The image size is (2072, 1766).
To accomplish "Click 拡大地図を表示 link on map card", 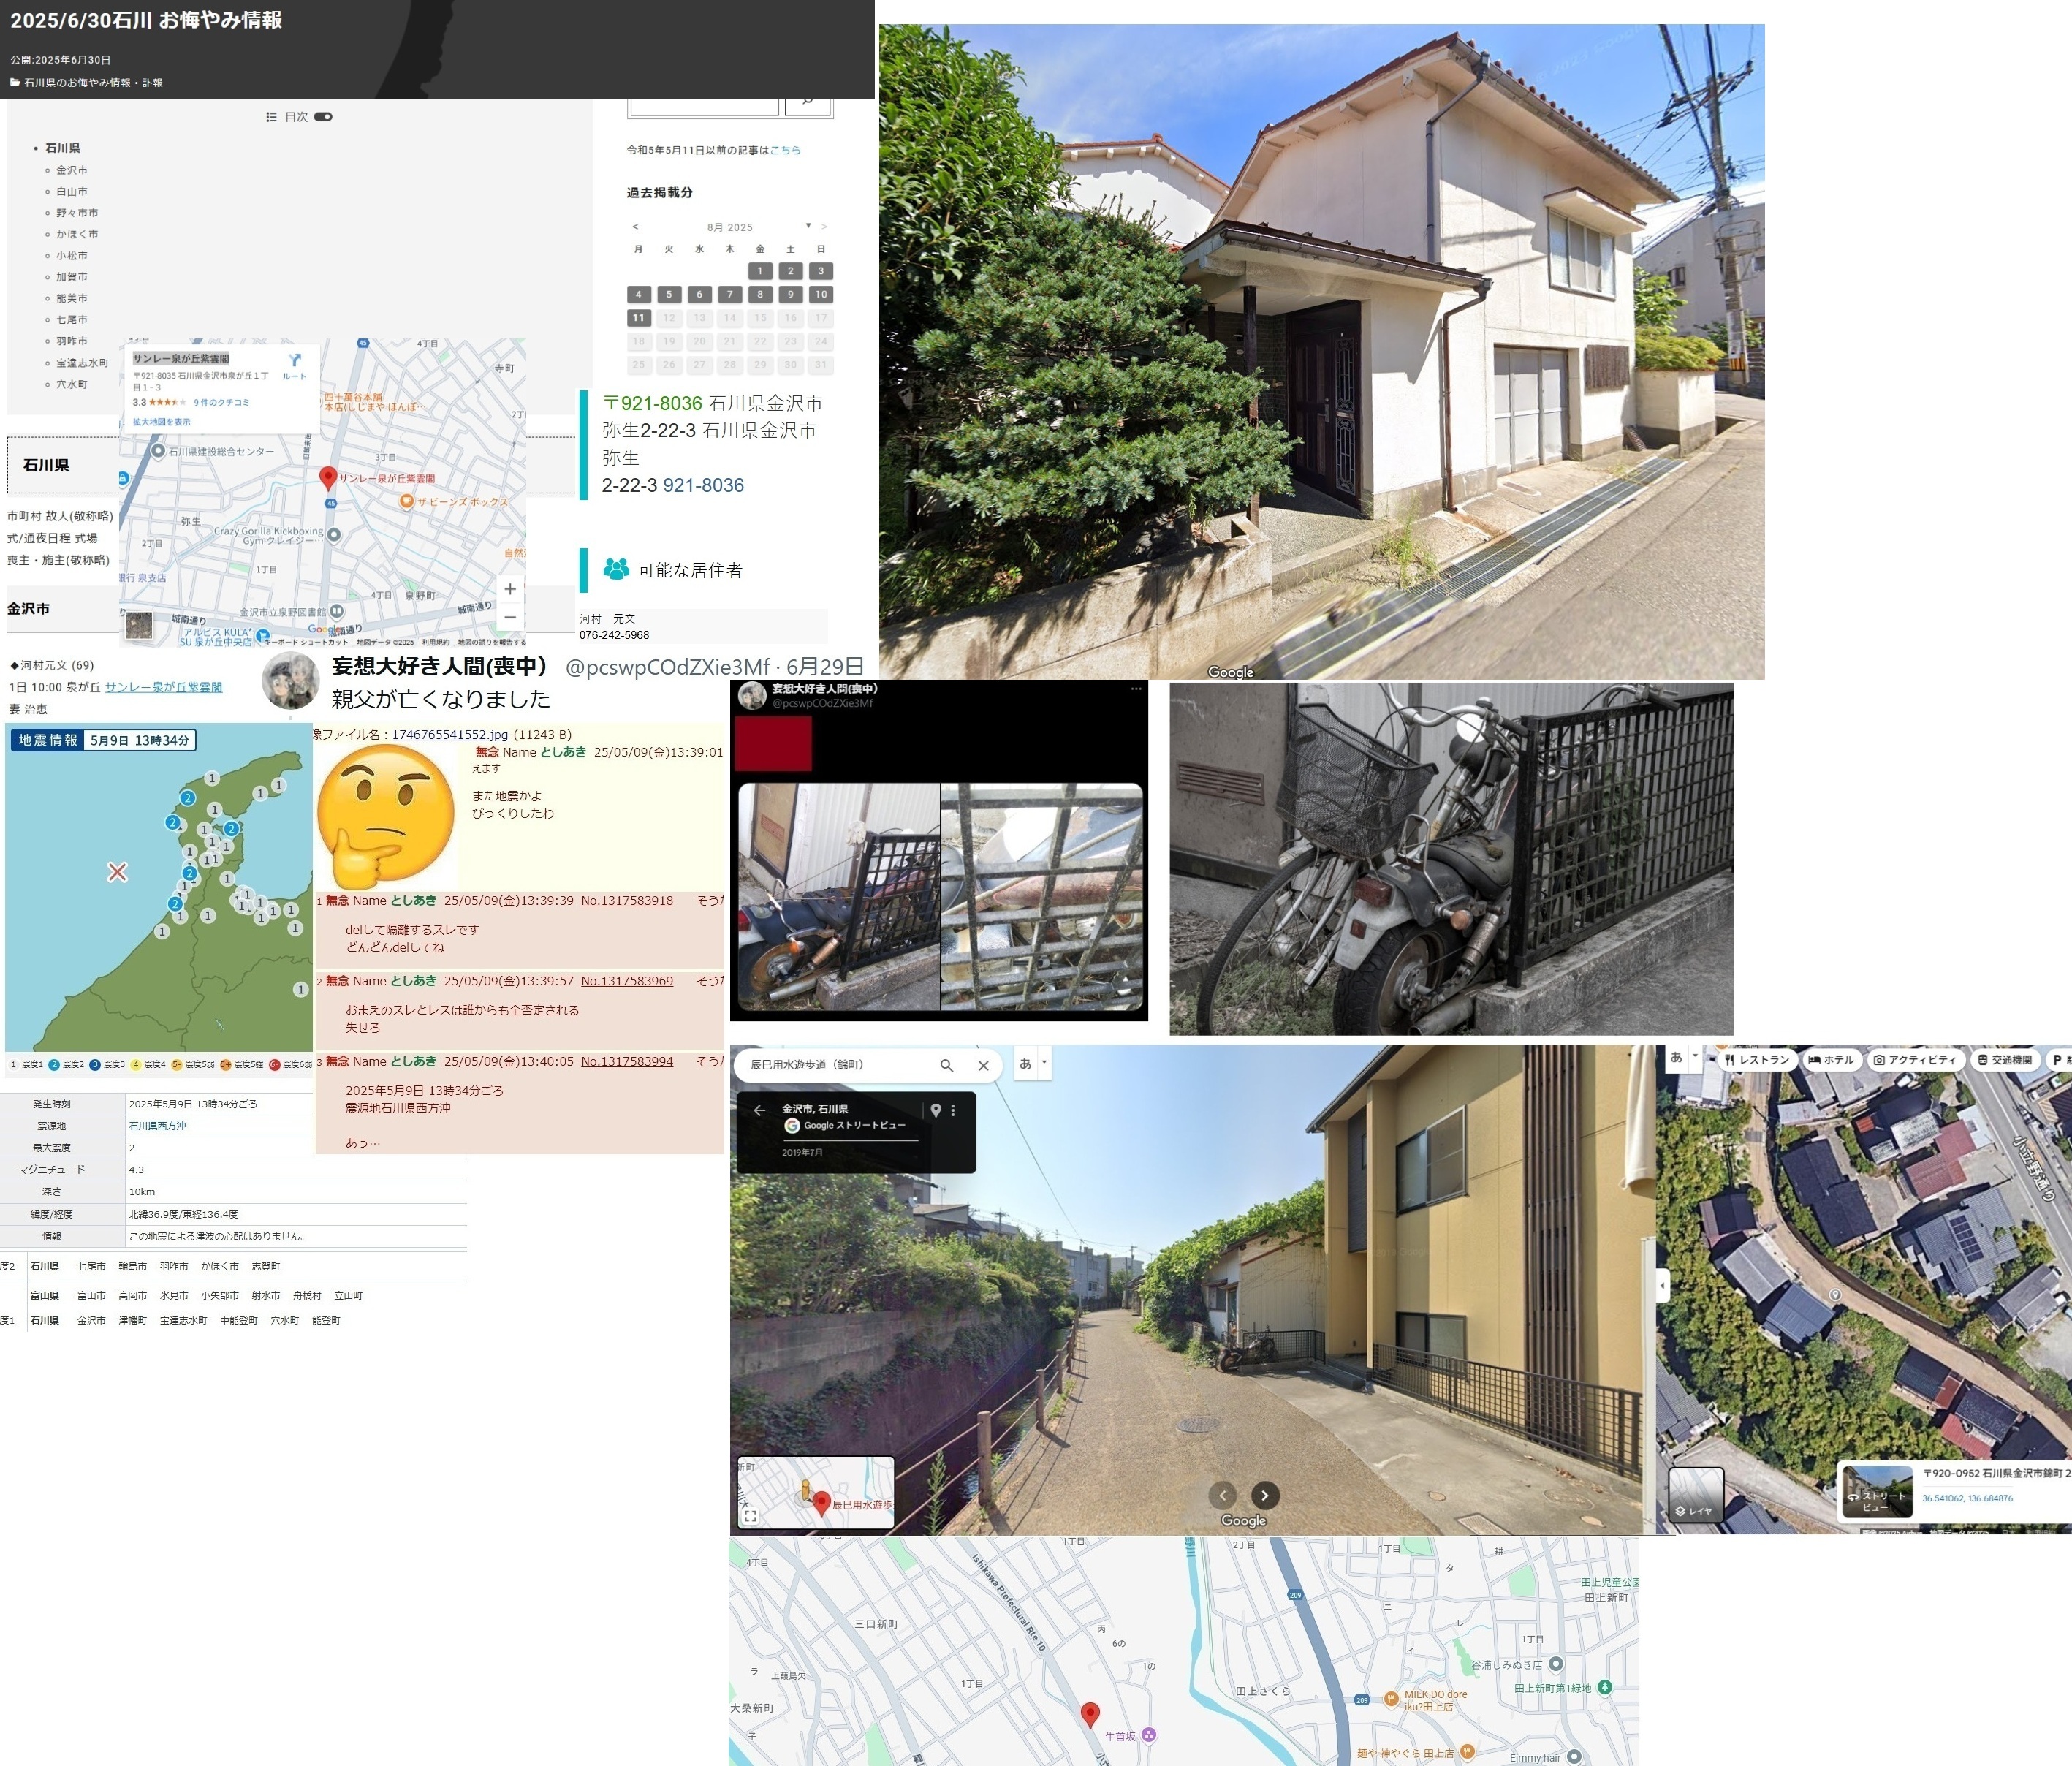I will point(161,422).
